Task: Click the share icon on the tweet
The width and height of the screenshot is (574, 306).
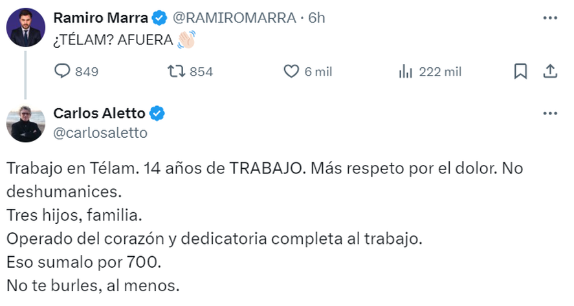Action: [549, 71]
